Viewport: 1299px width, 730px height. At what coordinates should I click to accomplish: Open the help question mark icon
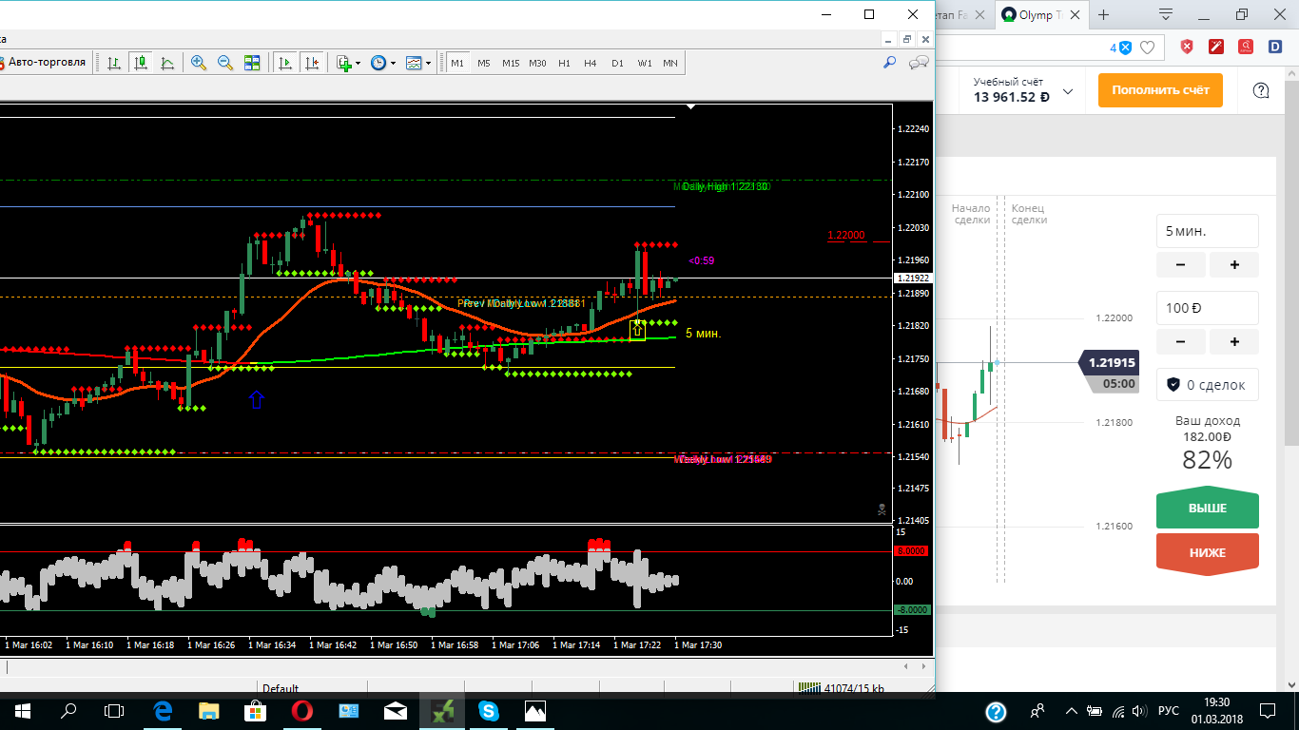(1260, 91)
